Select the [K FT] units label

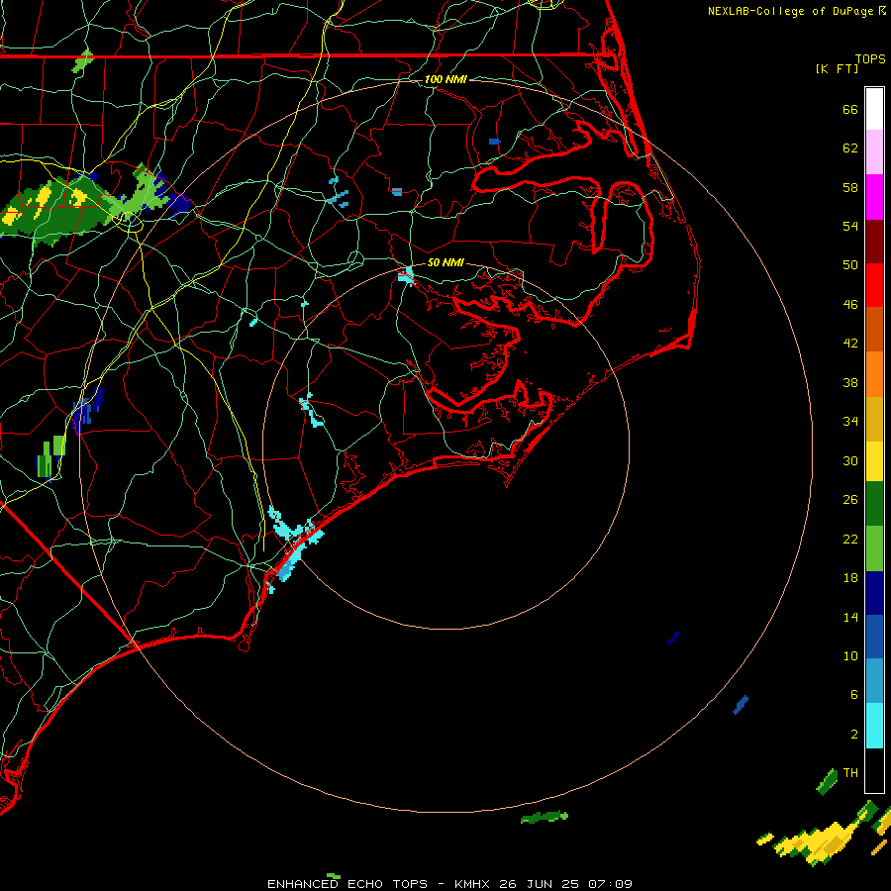pos(837,68)
